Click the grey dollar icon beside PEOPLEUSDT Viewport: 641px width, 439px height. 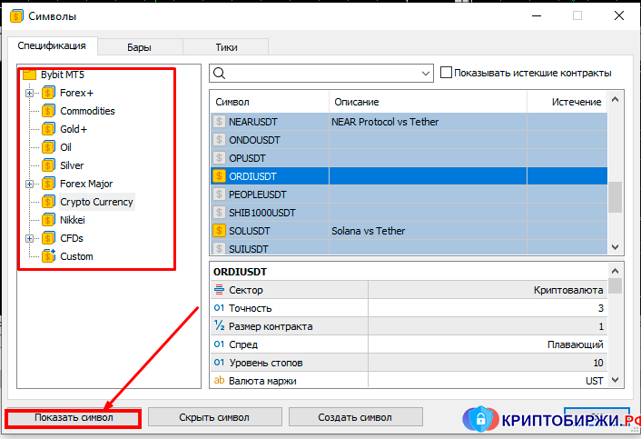[x=219, y=195]
